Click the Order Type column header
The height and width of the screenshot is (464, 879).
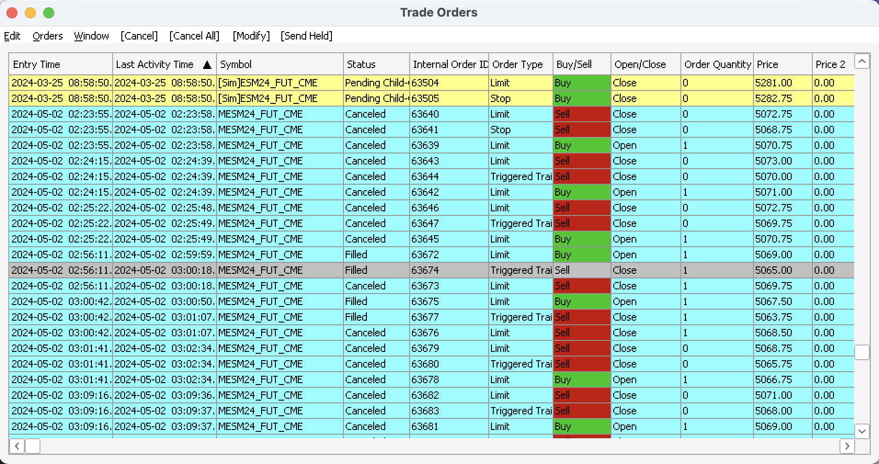tap(521, 64)
